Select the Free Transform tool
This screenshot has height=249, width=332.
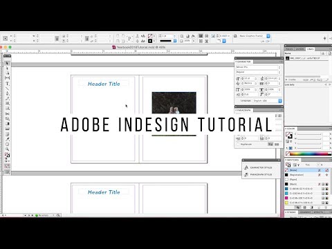(7, 119)
